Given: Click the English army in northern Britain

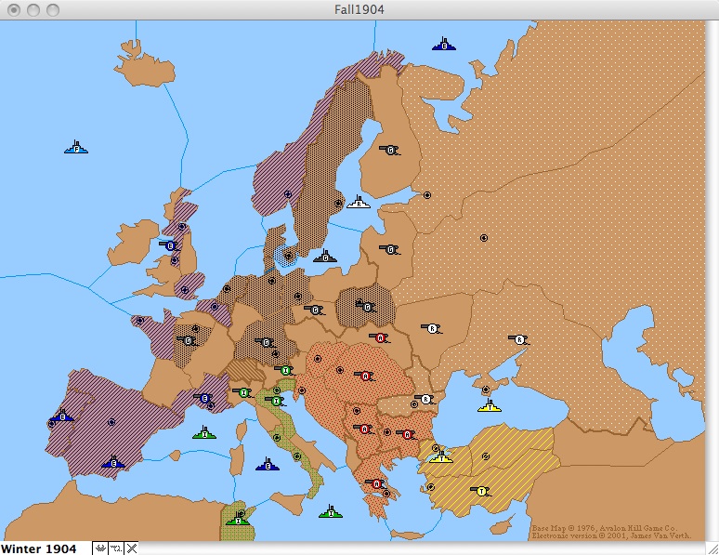Looking at the screenshot, I should coord(170,245).
